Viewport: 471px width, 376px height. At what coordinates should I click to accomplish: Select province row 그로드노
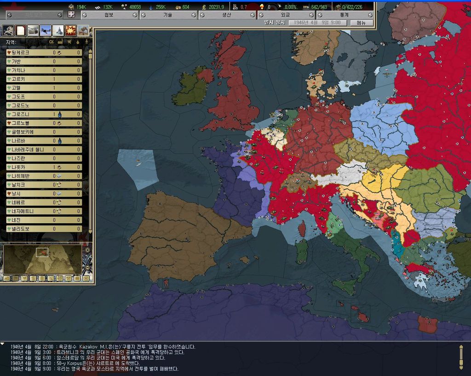click(44, 106)
